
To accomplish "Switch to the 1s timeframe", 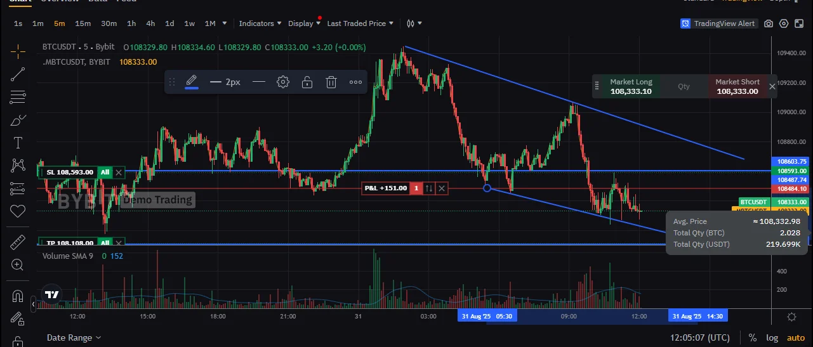I will click(x=18, y=23).
